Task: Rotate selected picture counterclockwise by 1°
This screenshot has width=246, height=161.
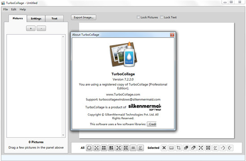Action: coord(230,148)
